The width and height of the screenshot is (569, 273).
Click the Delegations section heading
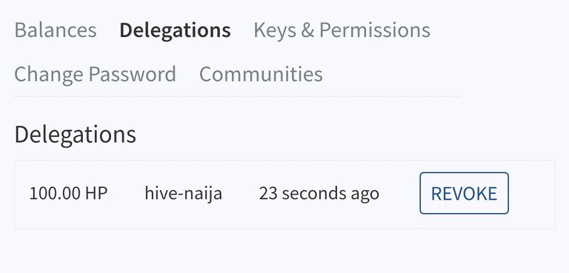tap(75, 135)
